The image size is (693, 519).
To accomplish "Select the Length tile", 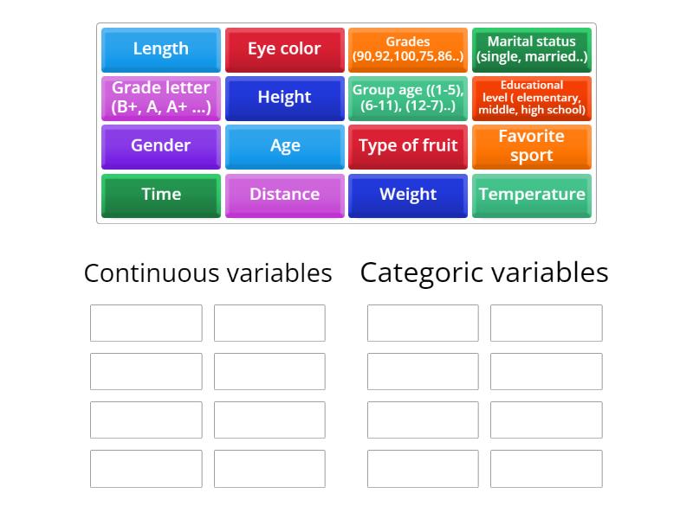I will click(x=160, y=49).
